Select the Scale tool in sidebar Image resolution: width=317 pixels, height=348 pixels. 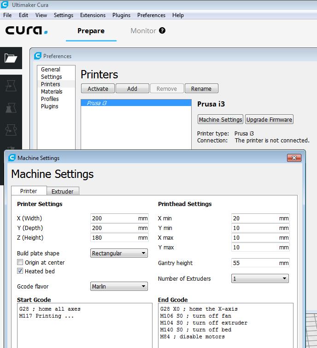coord(11,108)
